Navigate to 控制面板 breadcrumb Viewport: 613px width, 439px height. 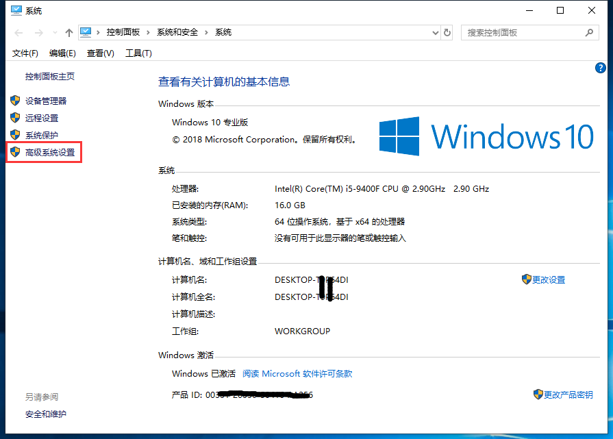(123, 32)
